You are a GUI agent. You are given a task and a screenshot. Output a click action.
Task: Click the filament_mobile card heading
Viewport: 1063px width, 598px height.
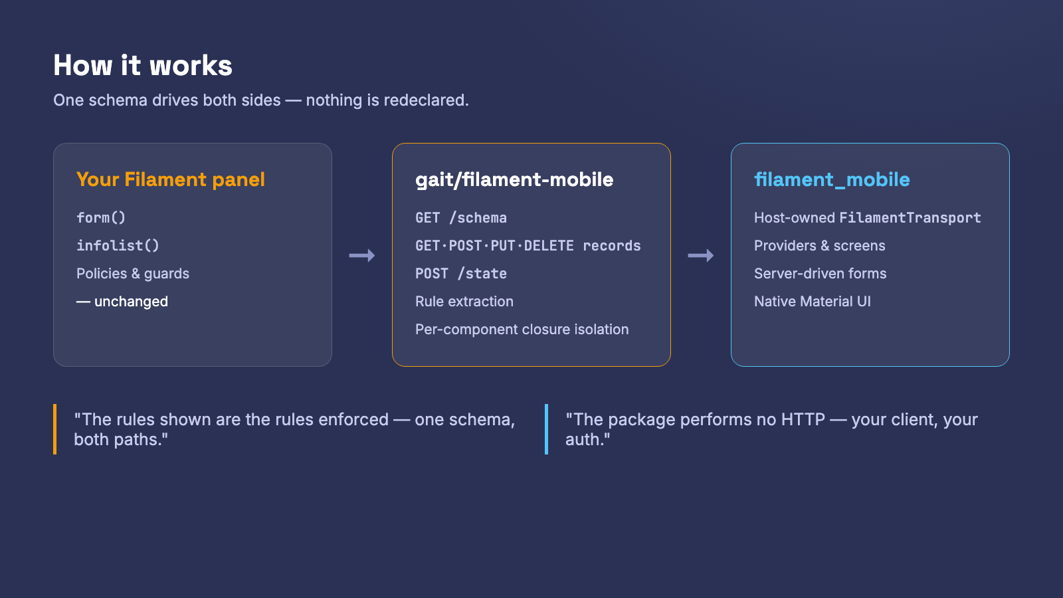[x=832, y=179]
